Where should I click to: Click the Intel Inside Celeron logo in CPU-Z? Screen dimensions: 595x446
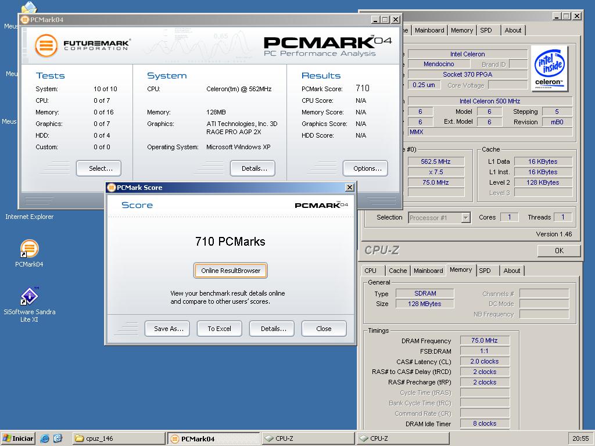[x=549, y=69]
